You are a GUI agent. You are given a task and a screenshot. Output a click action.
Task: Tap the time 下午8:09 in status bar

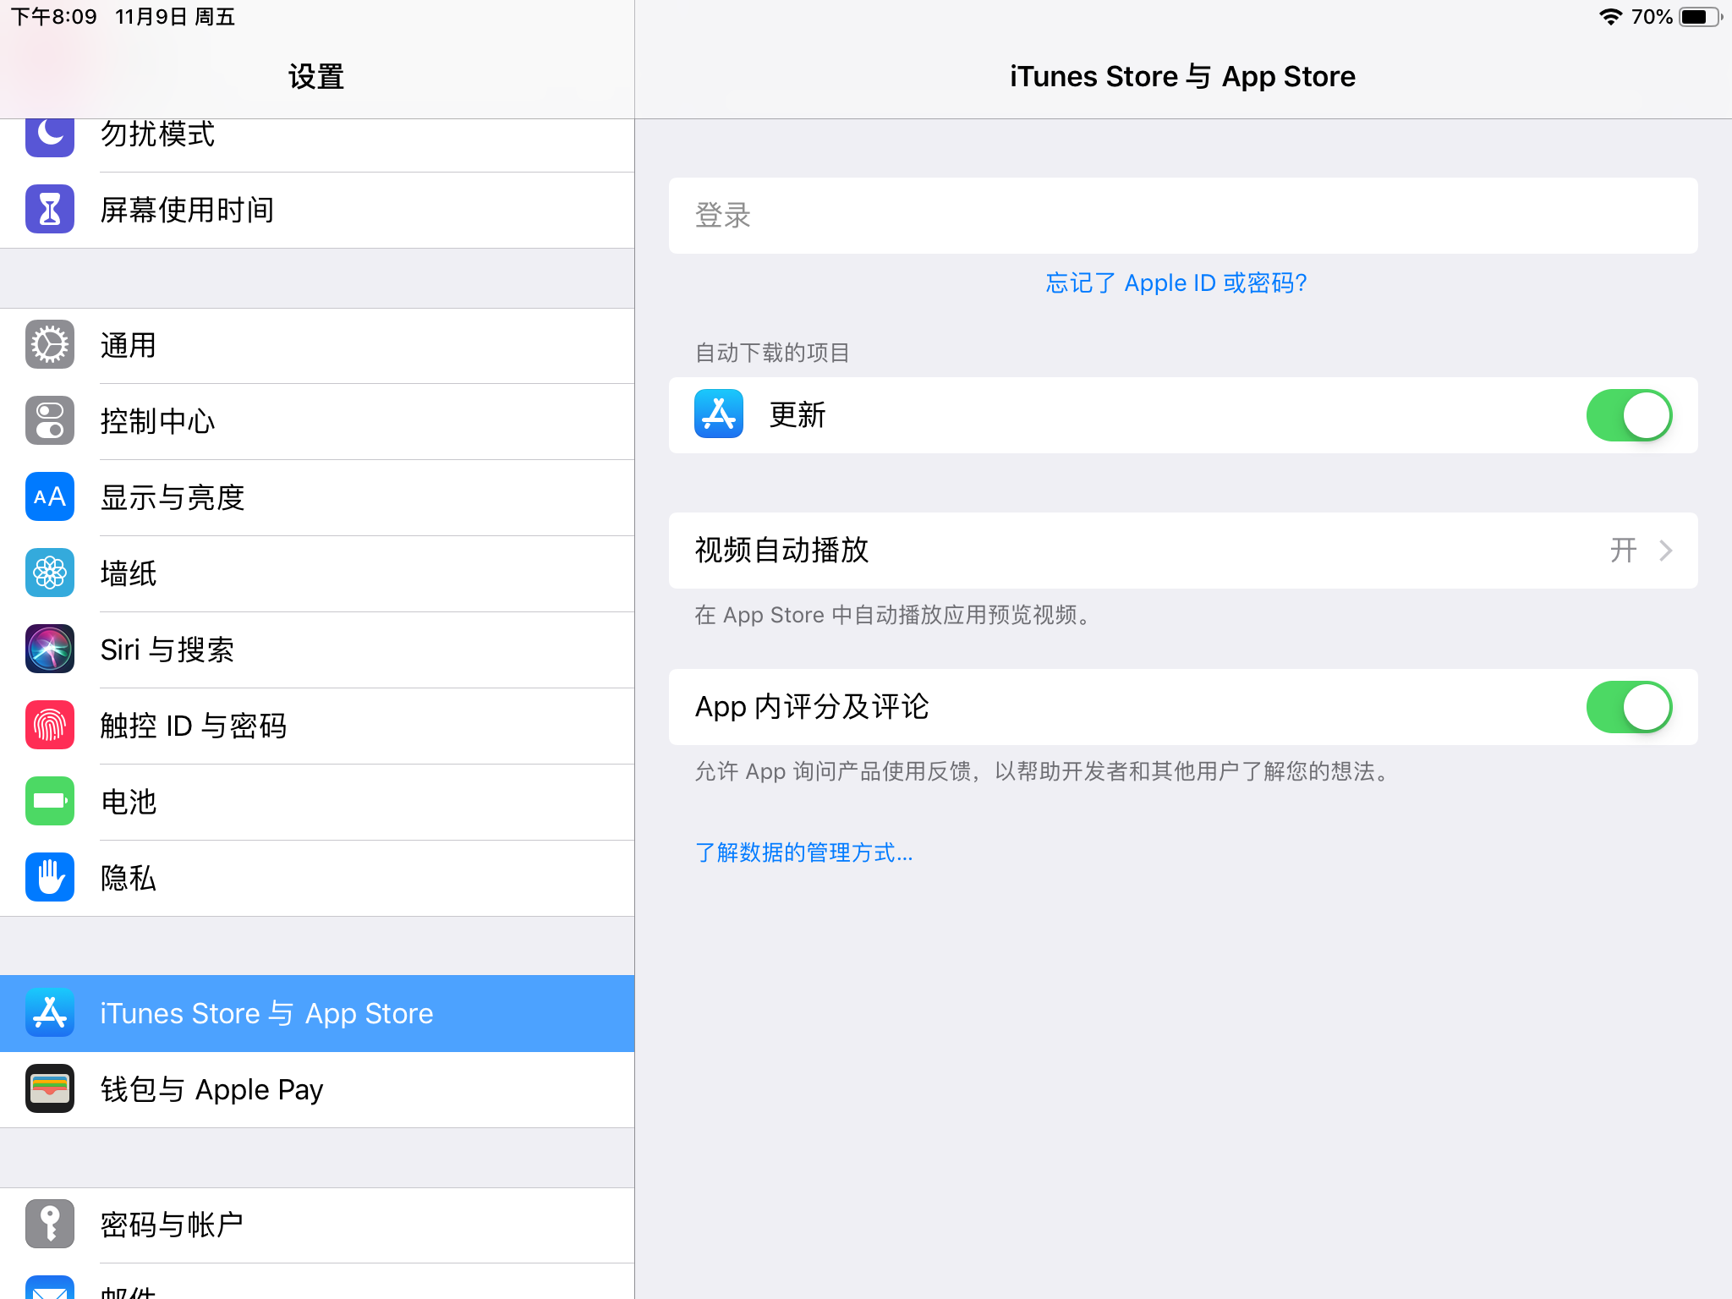(x=53, y=17)
